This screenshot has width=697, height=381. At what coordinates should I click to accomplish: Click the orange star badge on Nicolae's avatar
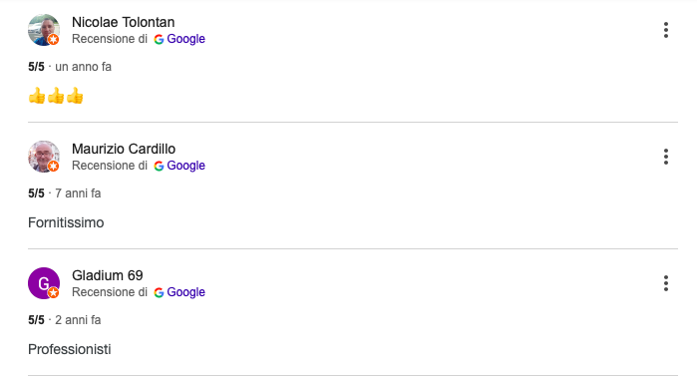53,40
